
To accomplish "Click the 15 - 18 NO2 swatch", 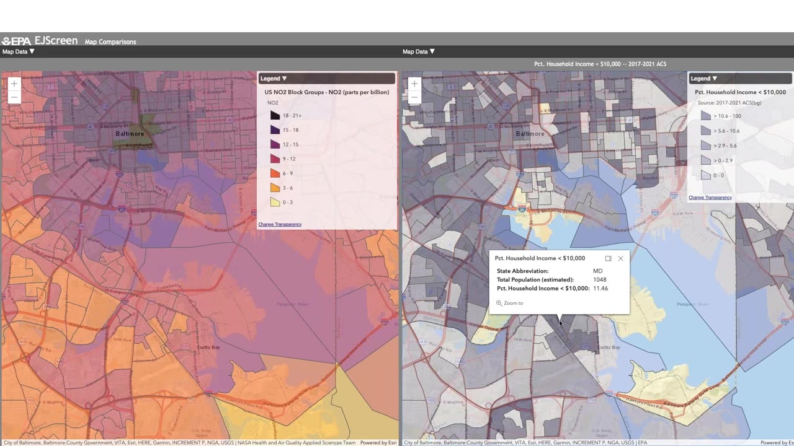I will 275,130.
